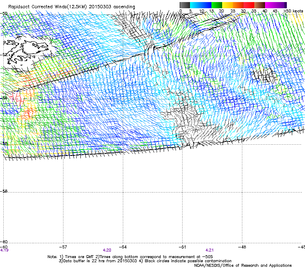Screen dimensions: 305x268
Task: Click the legend tick label '40'
Action: (x=265, y=11)
